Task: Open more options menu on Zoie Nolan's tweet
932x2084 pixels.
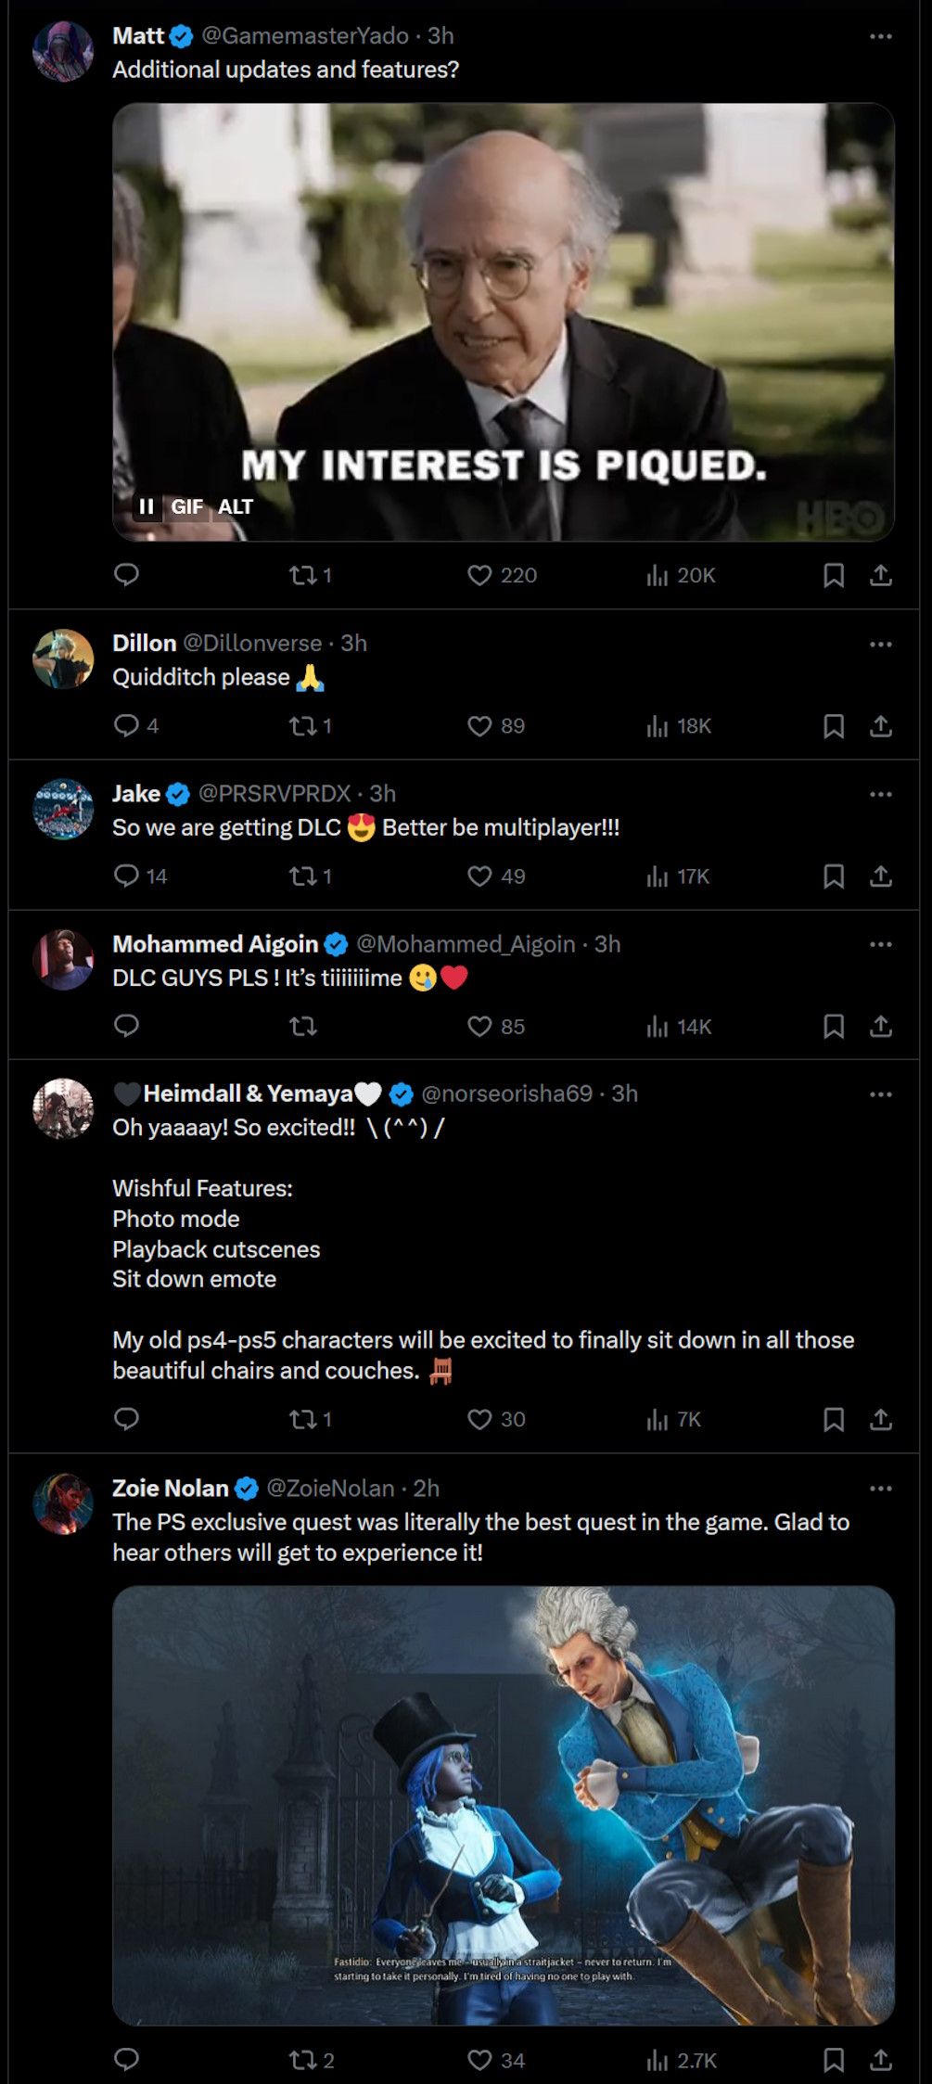Action: click(880, 1489)
